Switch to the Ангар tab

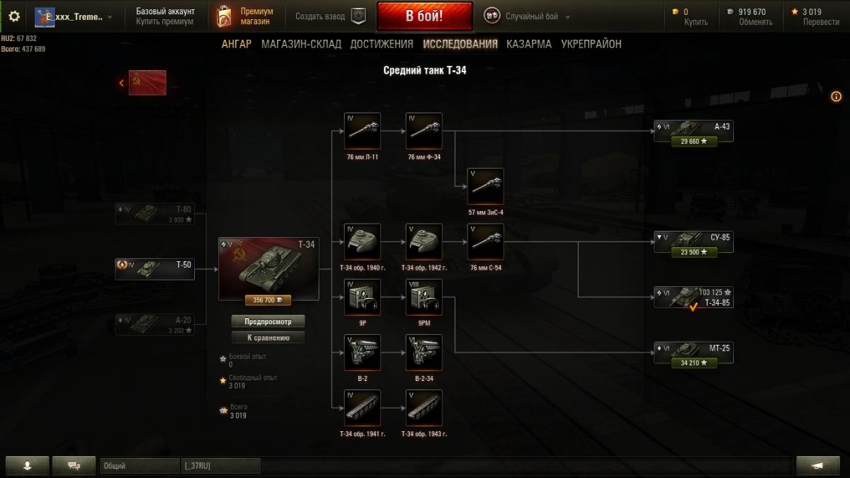pos(237,44)
